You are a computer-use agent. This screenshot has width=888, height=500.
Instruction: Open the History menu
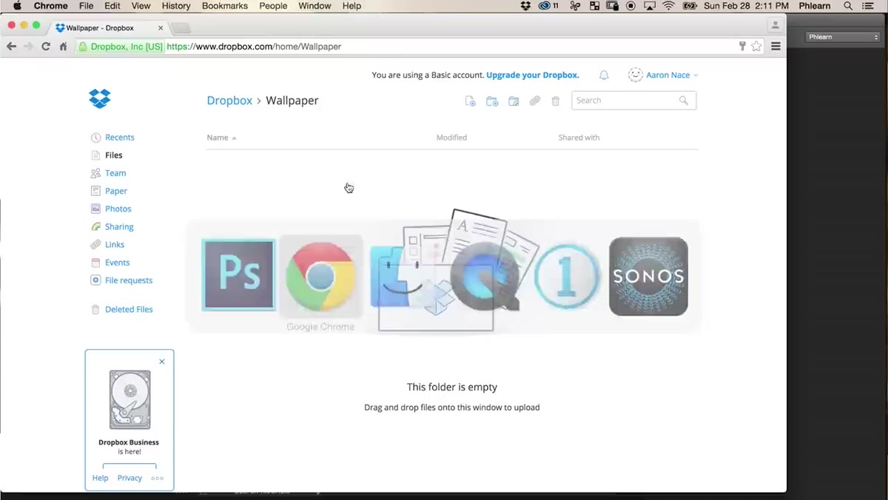pos(176,6)
